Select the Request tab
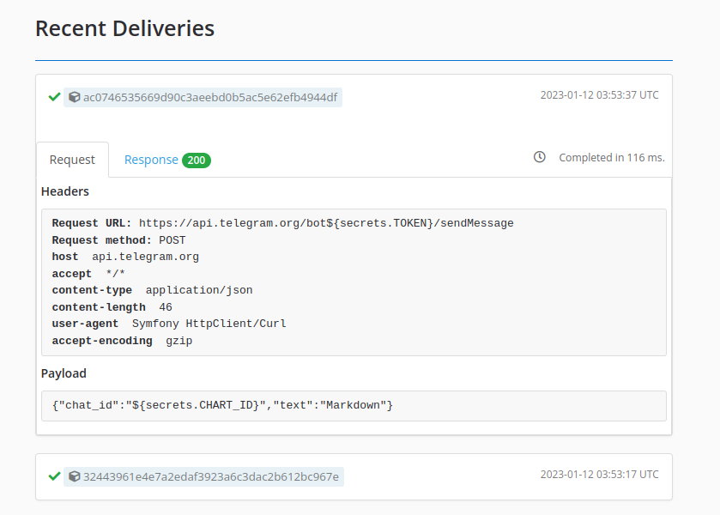 (72, 159)
